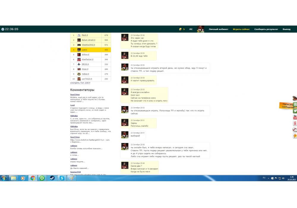Screen dimensions: 297x208
Task: Click the coins balance icon in header
Action: 180,29
